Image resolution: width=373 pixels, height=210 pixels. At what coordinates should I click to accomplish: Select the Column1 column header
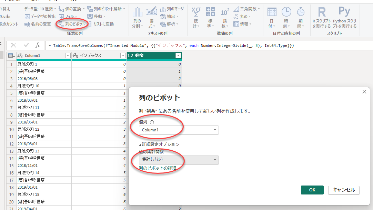coord(44,56)
